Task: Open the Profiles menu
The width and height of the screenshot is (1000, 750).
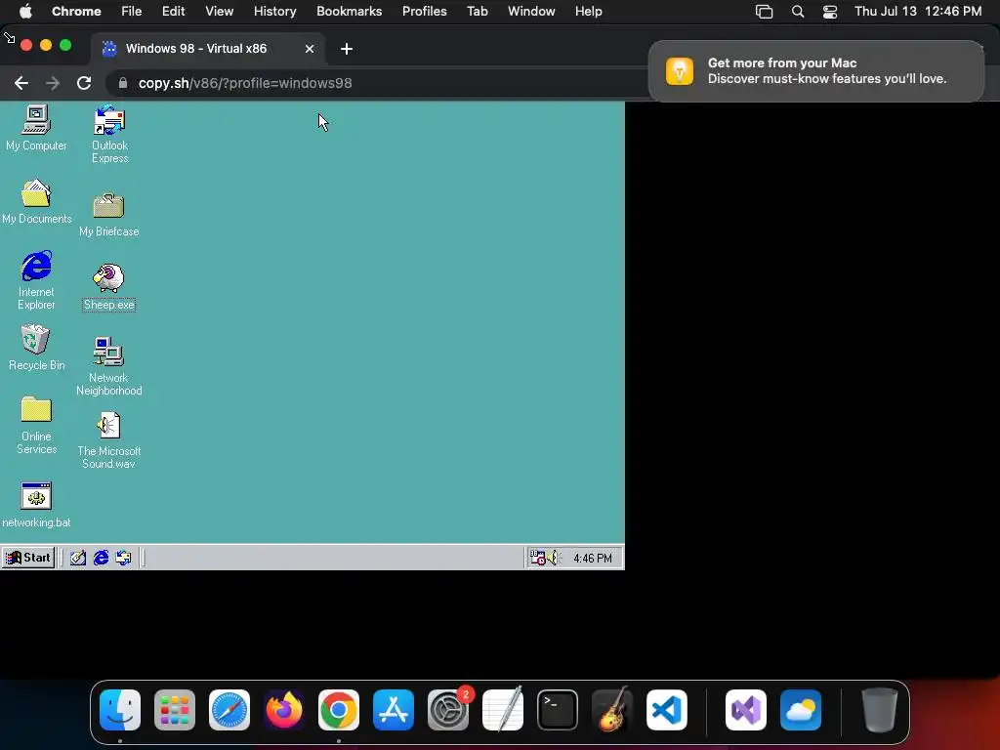Action: 424,11
